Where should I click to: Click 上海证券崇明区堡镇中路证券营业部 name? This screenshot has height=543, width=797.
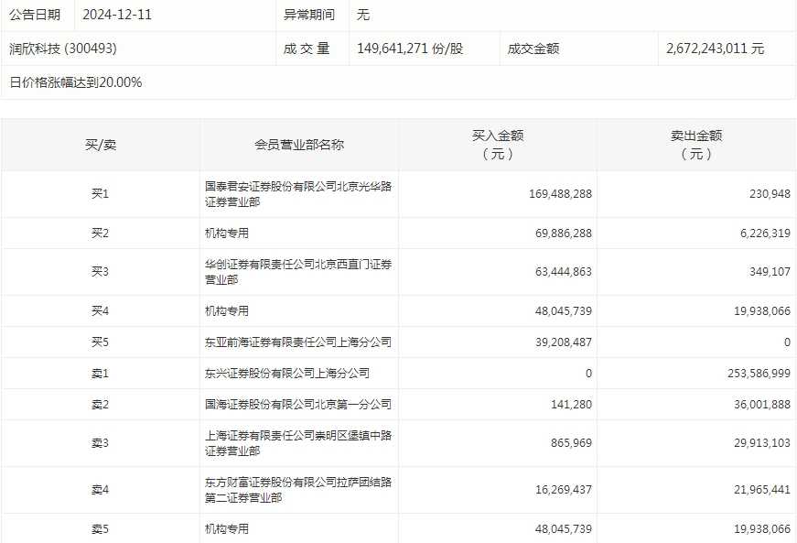point(298,443)
